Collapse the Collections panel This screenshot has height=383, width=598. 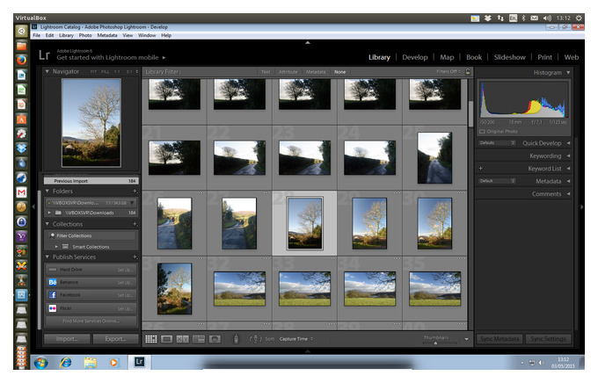coord(47,224)
